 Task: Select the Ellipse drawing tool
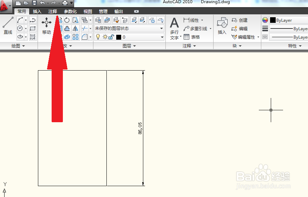tap(20, 37)
